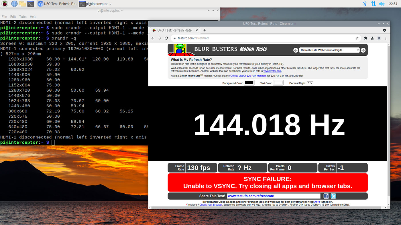Screen dimensions: 401x225
Task: Share this test on Facebook
Action: click(326, 196)
